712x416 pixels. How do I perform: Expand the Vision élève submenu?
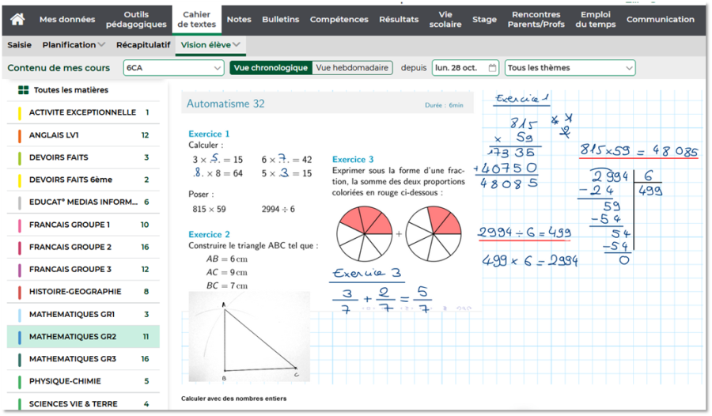point(210,45)
